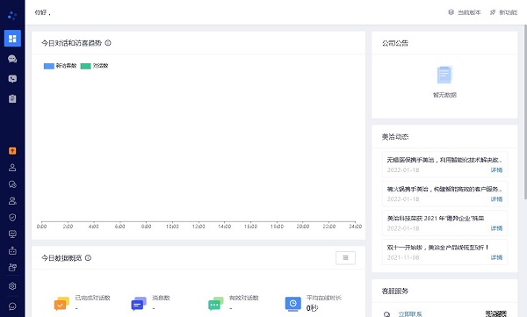Viewport: 527px width, 317px height.
Task: Click the 当前版本 current version link
Action: point(465,12)
